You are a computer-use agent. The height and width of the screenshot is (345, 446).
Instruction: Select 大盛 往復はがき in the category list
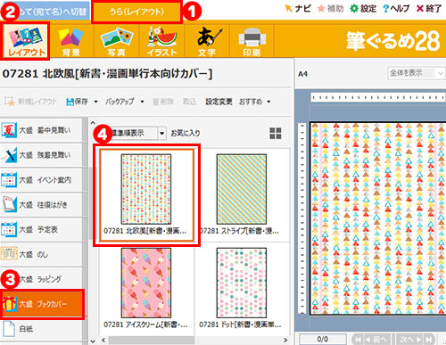tap(41, 204)
